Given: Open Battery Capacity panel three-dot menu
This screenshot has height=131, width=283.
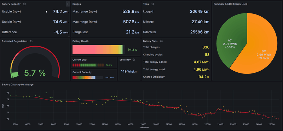Looking at the screenshot, I should [x=68, y=4].
